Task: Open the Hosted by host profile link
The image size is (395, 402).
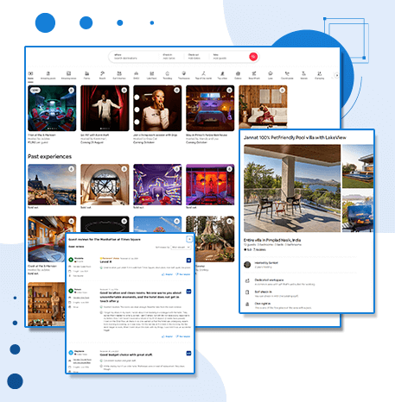Action: [266, 263]
